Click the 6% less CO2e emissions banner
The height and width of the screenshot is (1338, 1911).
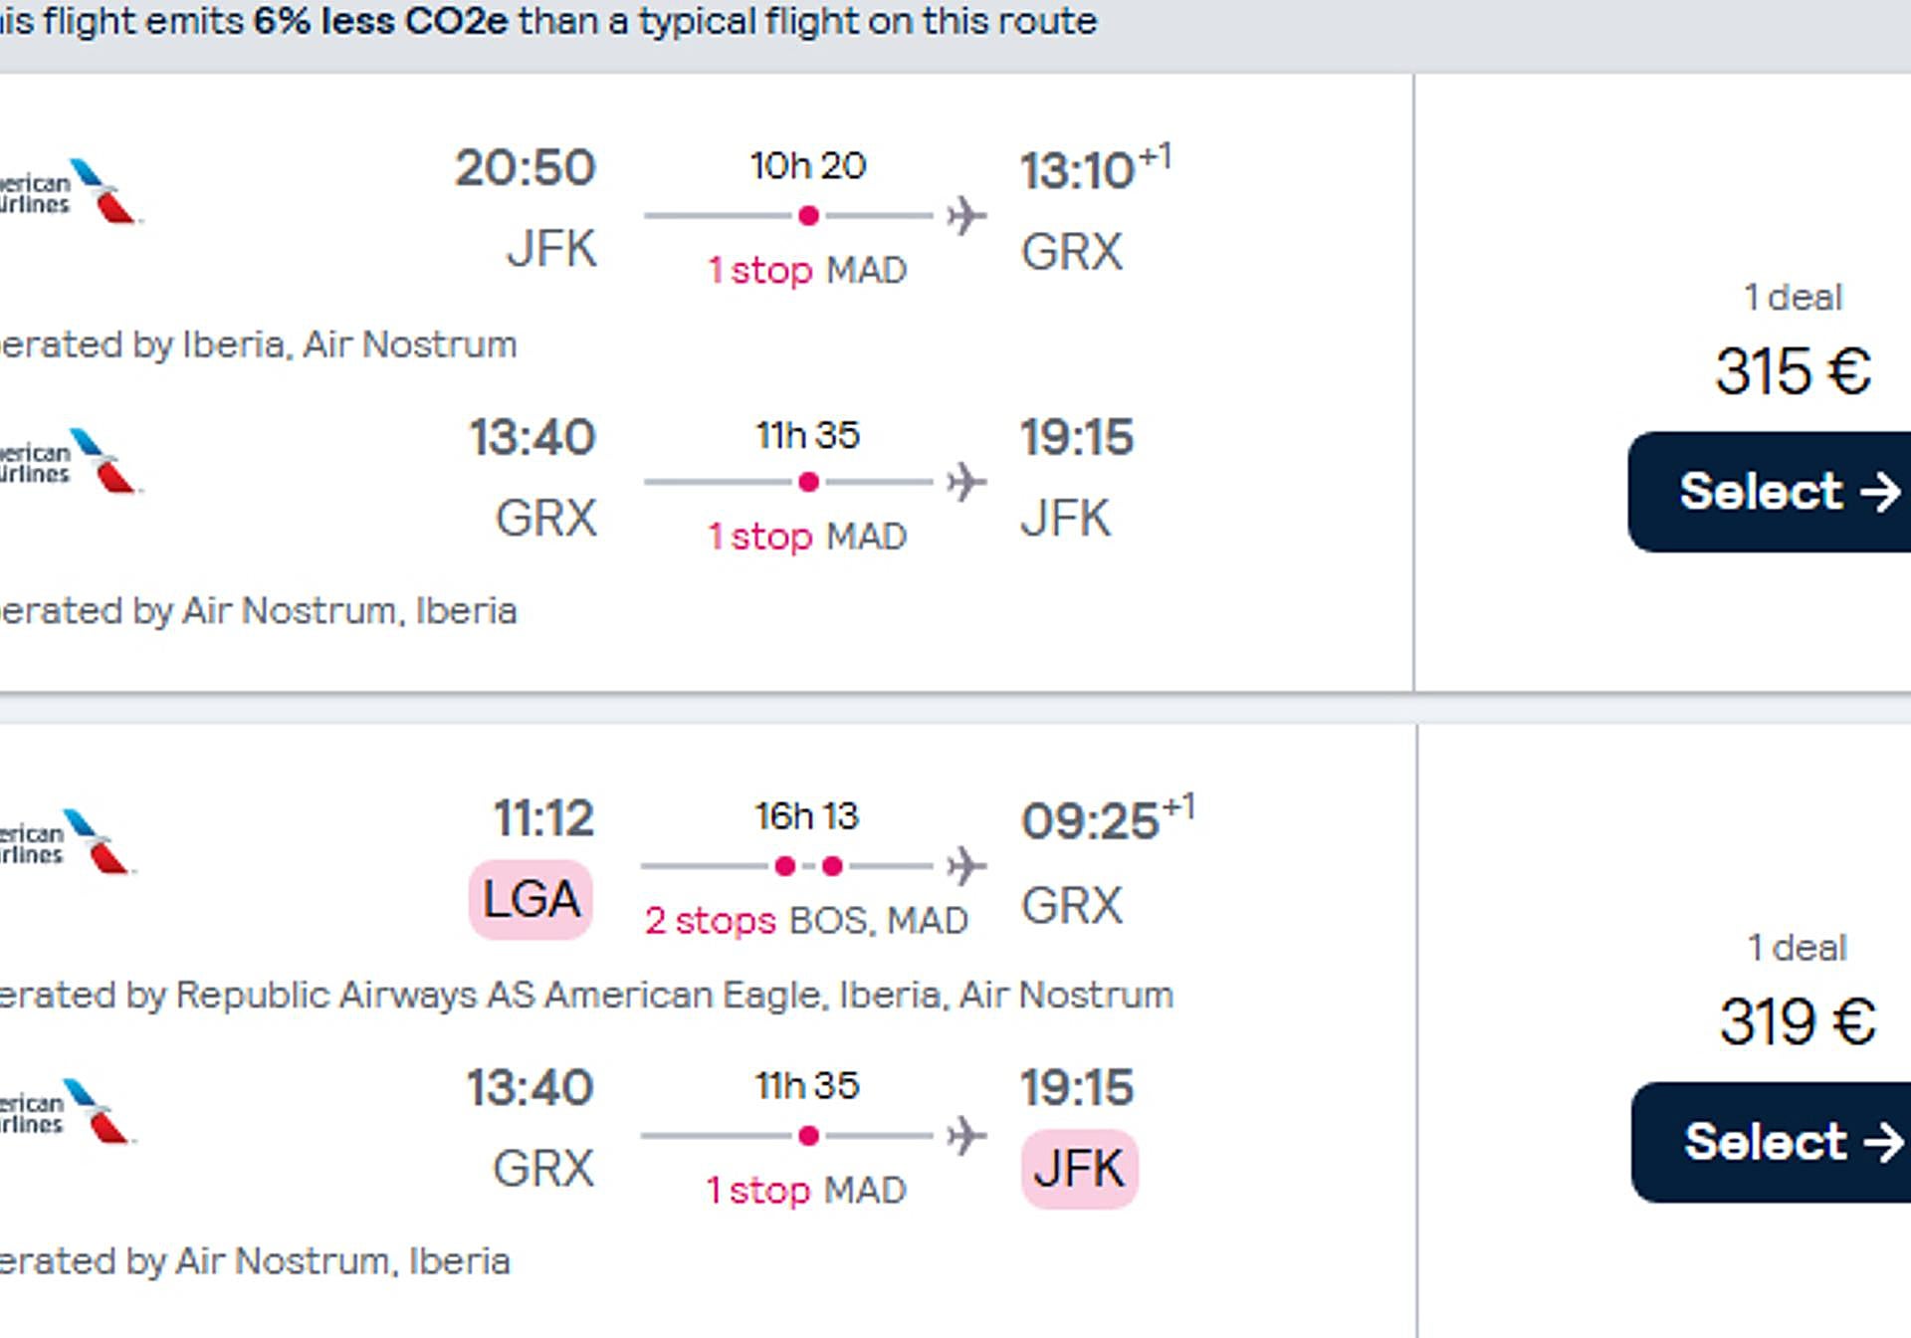point(547,22)
